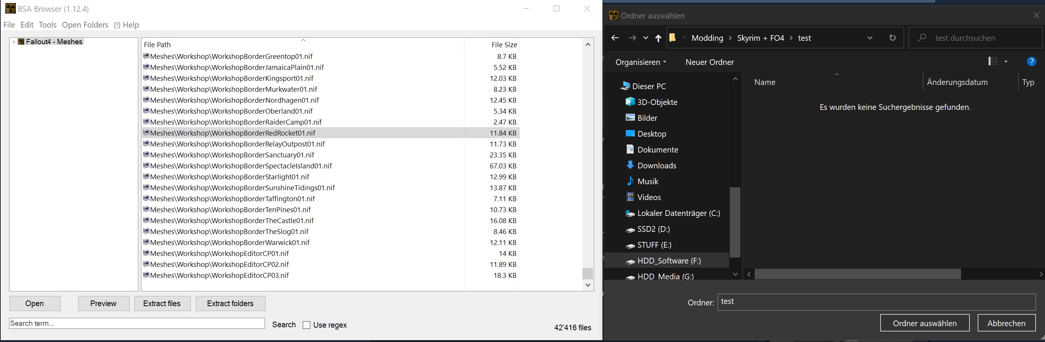Open the Open Folders menu
Screen dimensions: 1045x342
85,25
